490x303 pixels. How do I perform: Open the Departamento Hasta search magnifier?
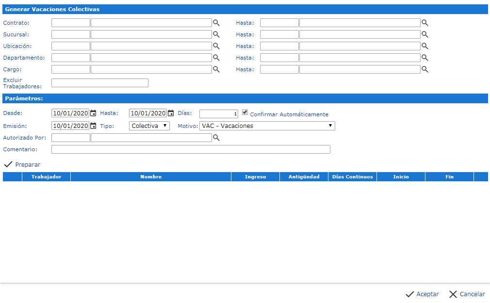[425, 58]
